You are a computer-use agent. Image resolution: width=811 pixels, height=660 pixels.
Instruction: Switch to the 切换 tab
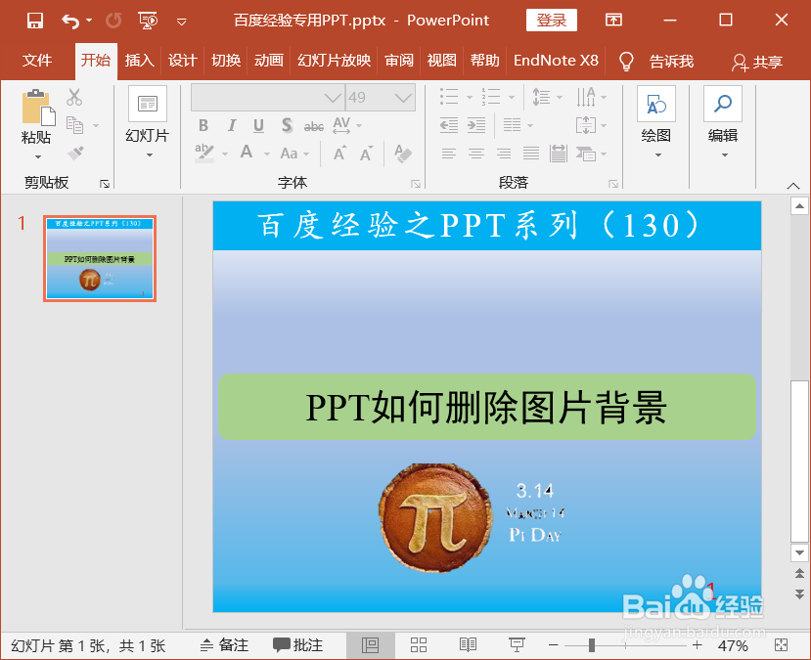tap(226, 61)
